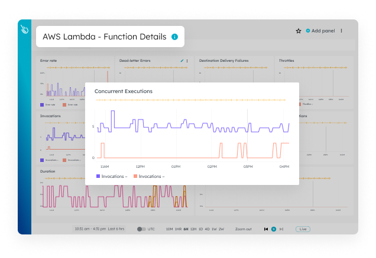Open the Dead-letter Errors panel options menu
Image resolution: width=376 pixels, height=258 pixels.
click(x=187, y=61)
